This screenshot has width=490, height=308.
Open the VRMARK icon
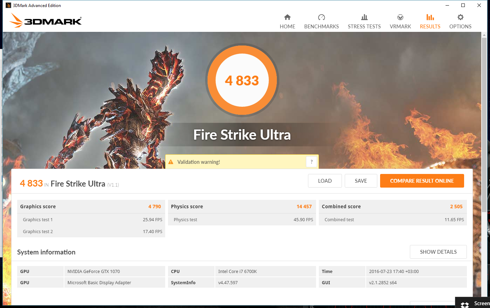[400, 17]
